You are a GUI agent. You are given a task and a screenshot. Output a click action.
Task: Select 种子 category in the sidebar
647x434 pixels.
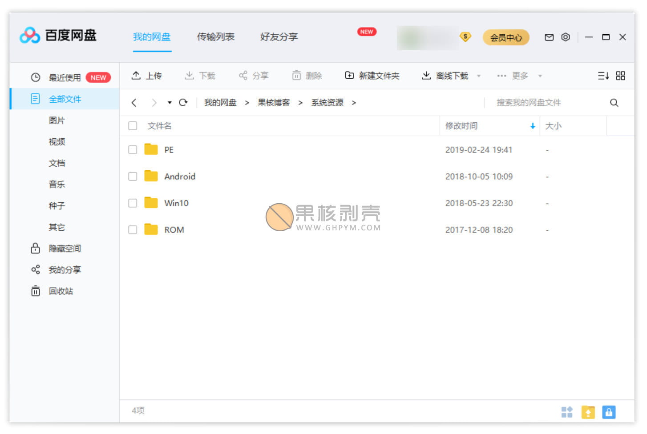click(x=57, y=206)
